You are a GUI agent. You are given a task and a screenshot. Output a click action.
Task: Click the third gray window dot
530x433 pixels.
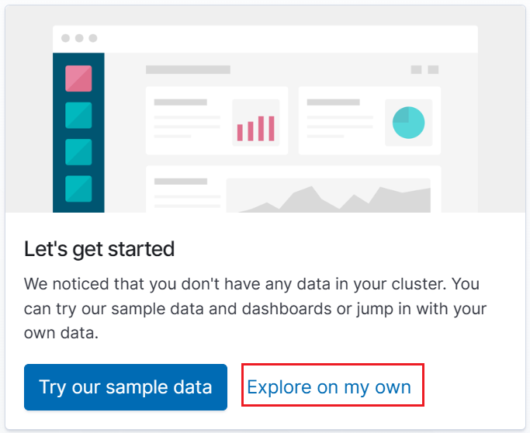tap(93, 38)
